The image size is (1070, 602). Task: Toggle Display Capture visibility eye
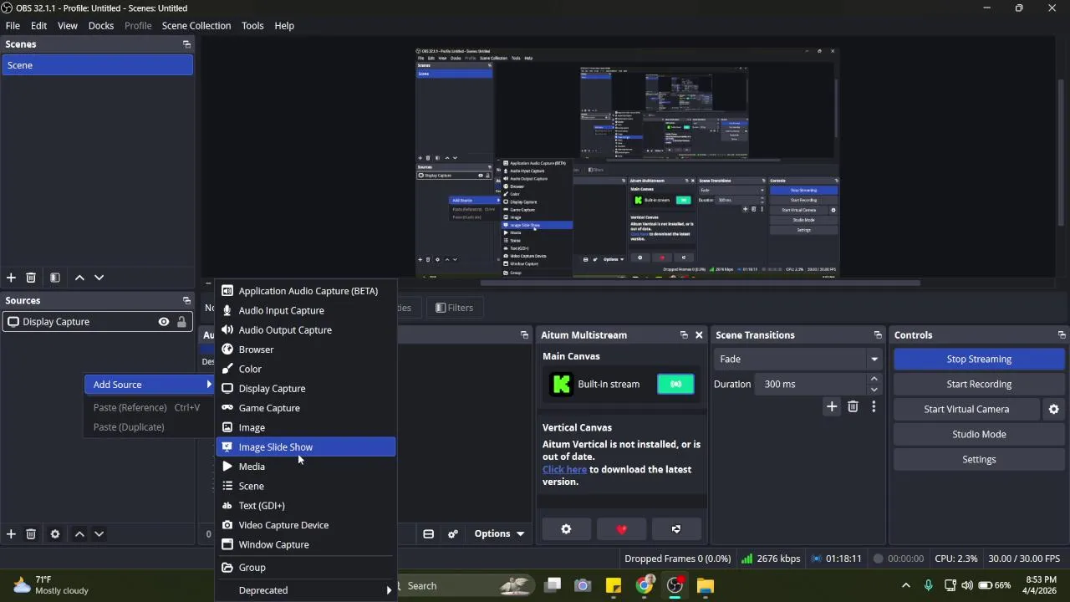coord(164,322)
